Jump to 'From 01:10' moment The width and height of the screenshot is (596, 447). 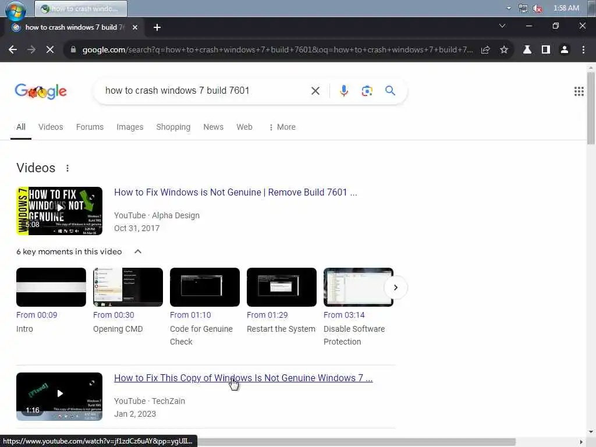tap(190, 315)
